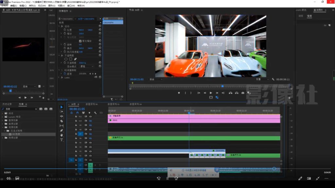Switch to the 效果 panel tab

click(x=21, y=104)
